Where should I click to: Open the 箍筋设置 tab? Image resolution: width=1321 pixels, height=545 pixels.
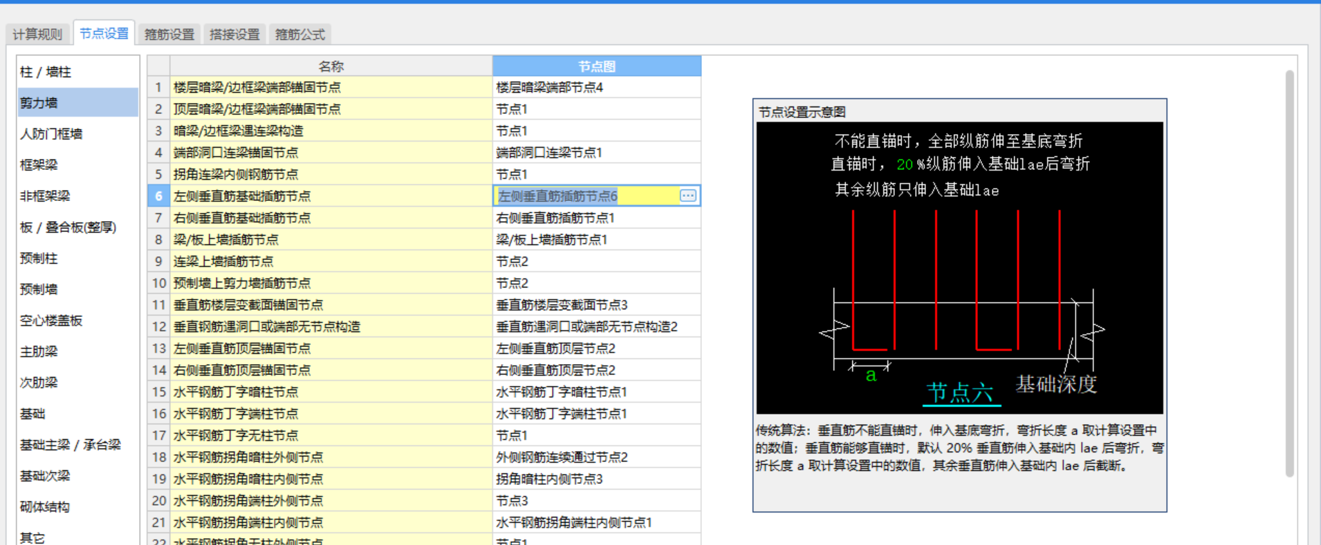(169, 34)
